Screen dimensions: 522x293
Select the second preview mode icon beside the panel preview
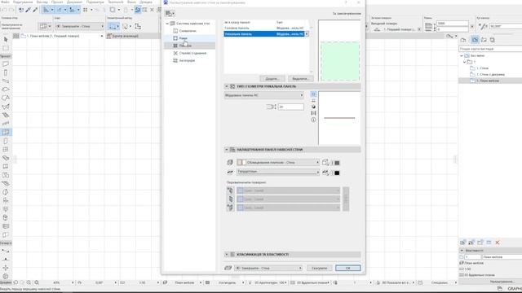(x=313, y=101)
